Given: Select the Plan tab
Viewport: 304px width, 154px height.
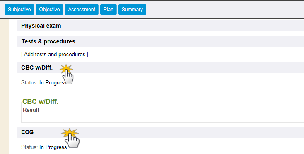Looking at the screenshot, I should tap(109, 10).
